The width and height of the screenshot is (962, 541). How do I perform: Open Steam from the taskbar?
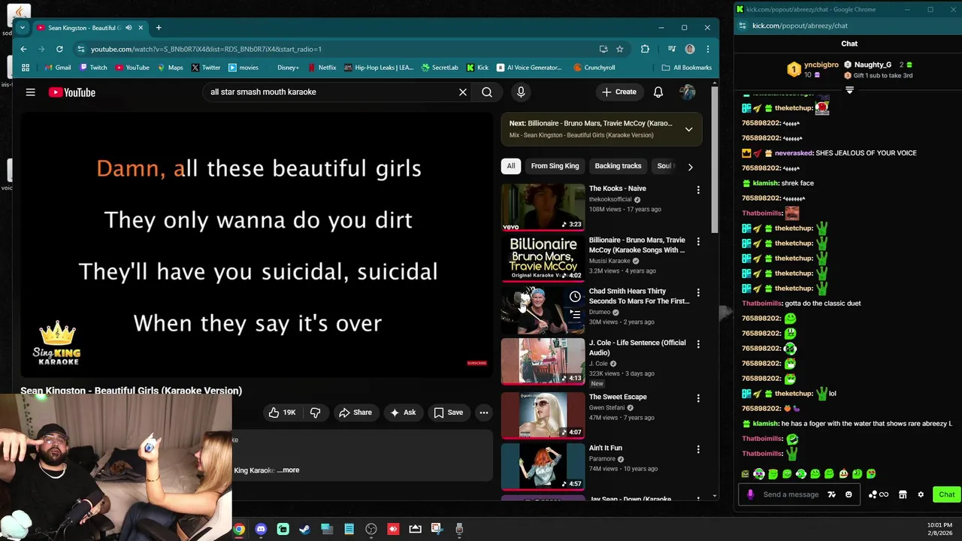coord(304,529)
